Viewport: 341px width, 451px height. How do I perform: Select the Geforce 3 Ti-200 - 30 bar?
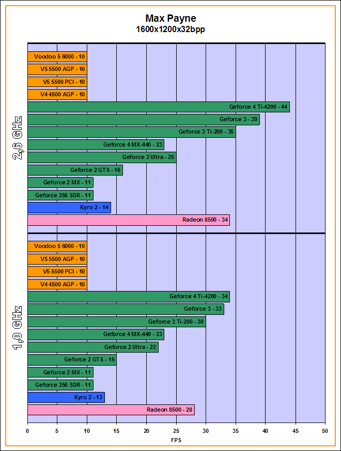coord(116,322)
